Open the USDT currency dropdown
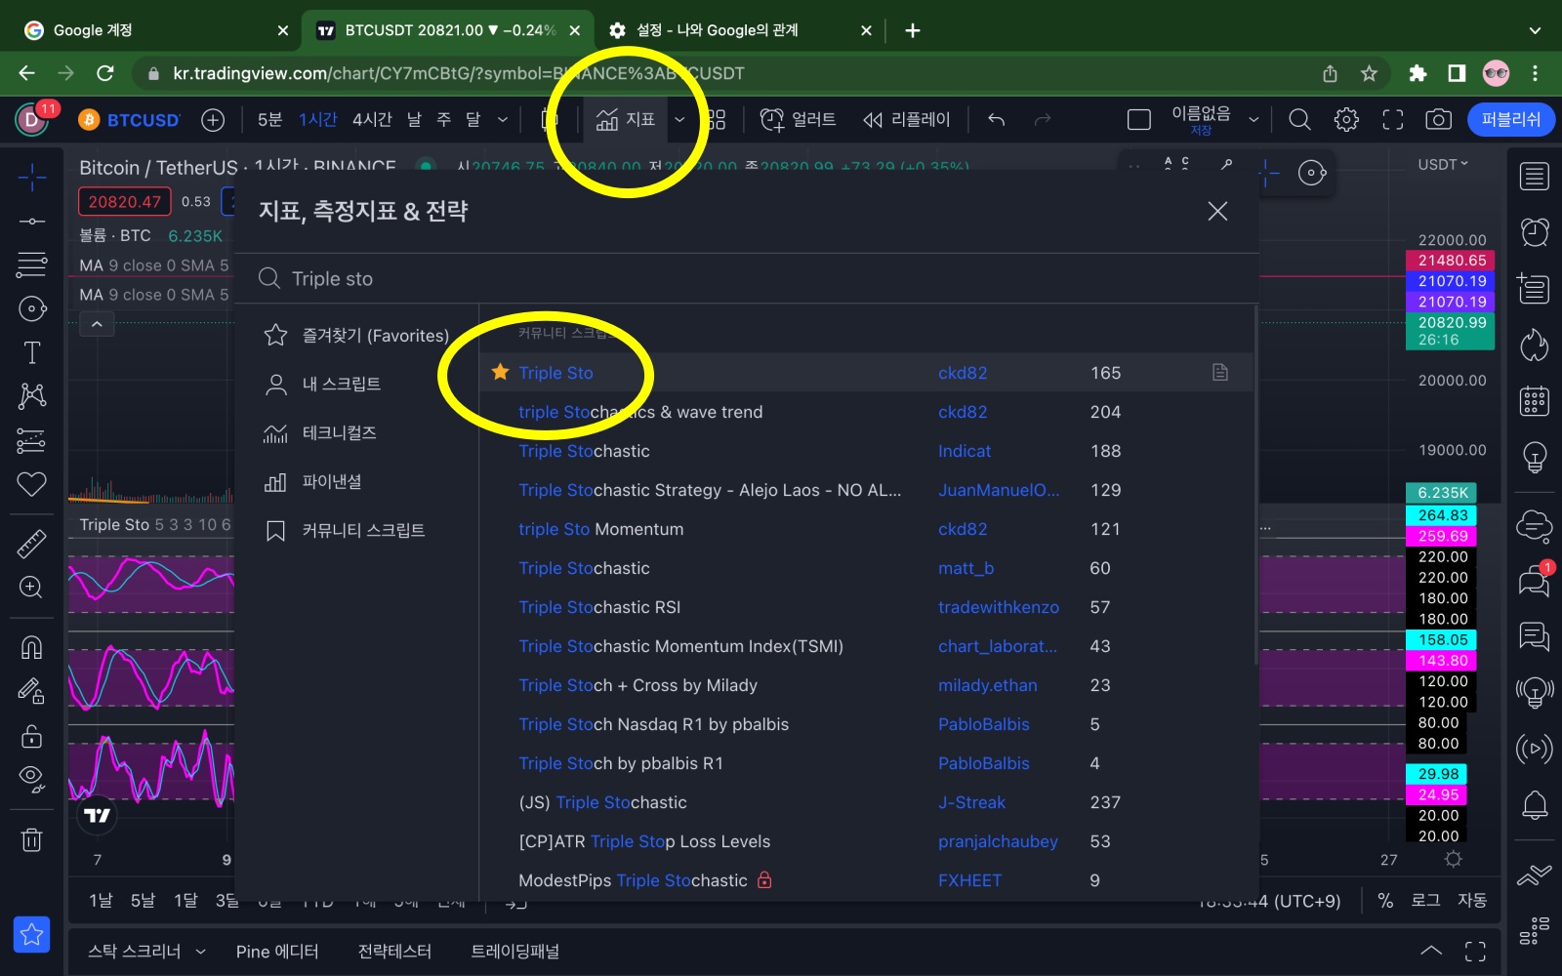Viewport: 1562px width, 976px height. (x=1443, y=164)
